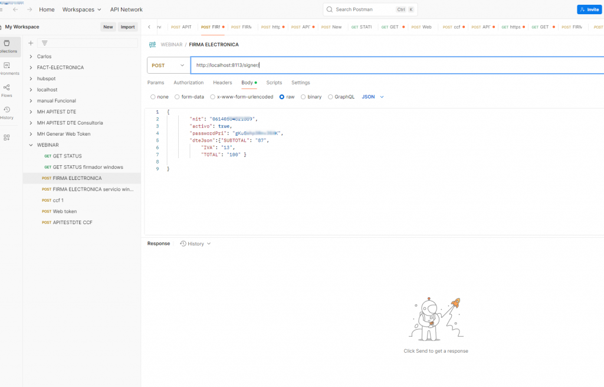
Task: Switch to the Authorization tab
Action: [188, 83]
